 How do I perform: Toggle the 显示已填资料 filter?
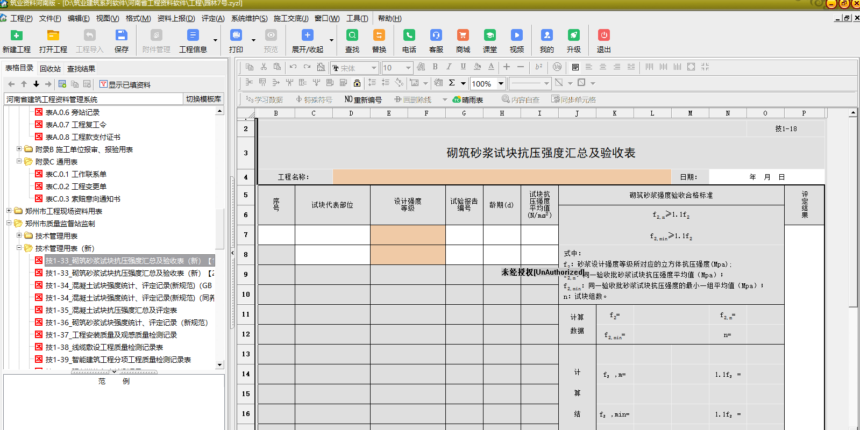(x=125, y=84)
